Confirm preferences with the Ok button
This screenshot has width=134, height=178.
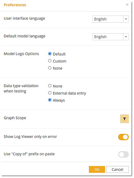coord(97,170)
